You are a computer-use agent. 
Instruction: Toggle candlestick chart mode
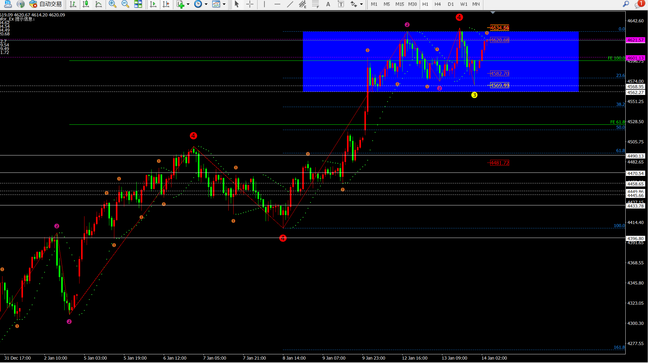coord(86,4)
